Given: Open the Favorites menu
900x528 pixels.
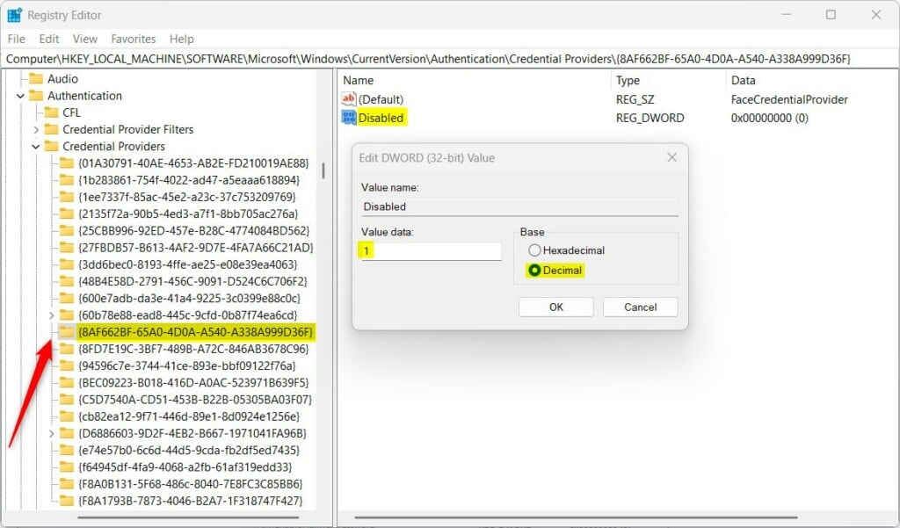Looking at the screenshot, I should [134, 39].
